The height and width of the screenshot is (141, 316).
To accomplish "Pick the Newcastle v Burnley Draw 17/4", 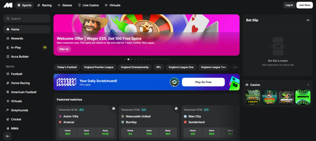I will pos(149,132).
